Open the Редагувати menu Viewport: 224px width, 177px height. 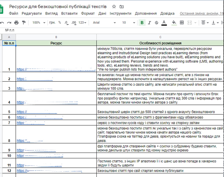tap(32, 14)
